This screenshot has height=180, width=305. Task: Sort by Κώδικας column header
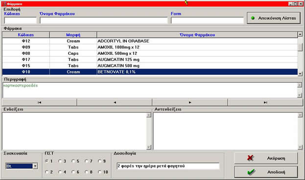(x=26, y=35)
